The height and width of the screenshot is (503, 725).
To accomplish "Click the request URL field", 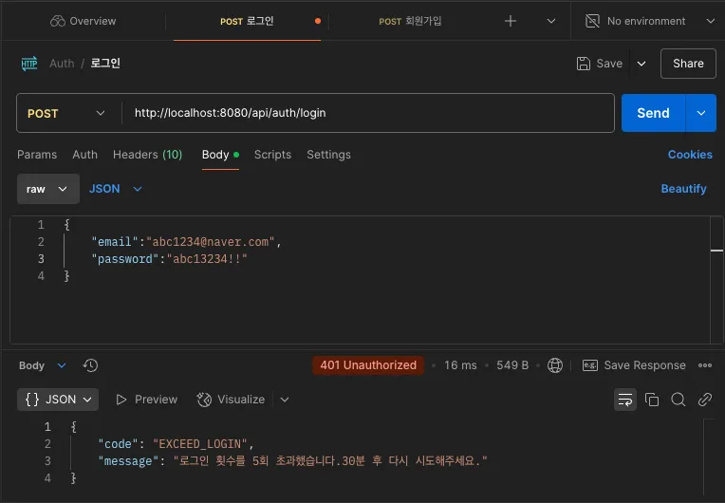I will pyautogui.click(x=367, y=113).
